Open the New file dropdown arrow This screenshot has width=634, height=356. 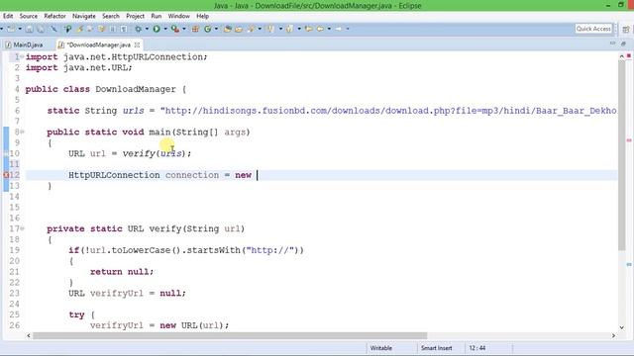pos(20,29)
